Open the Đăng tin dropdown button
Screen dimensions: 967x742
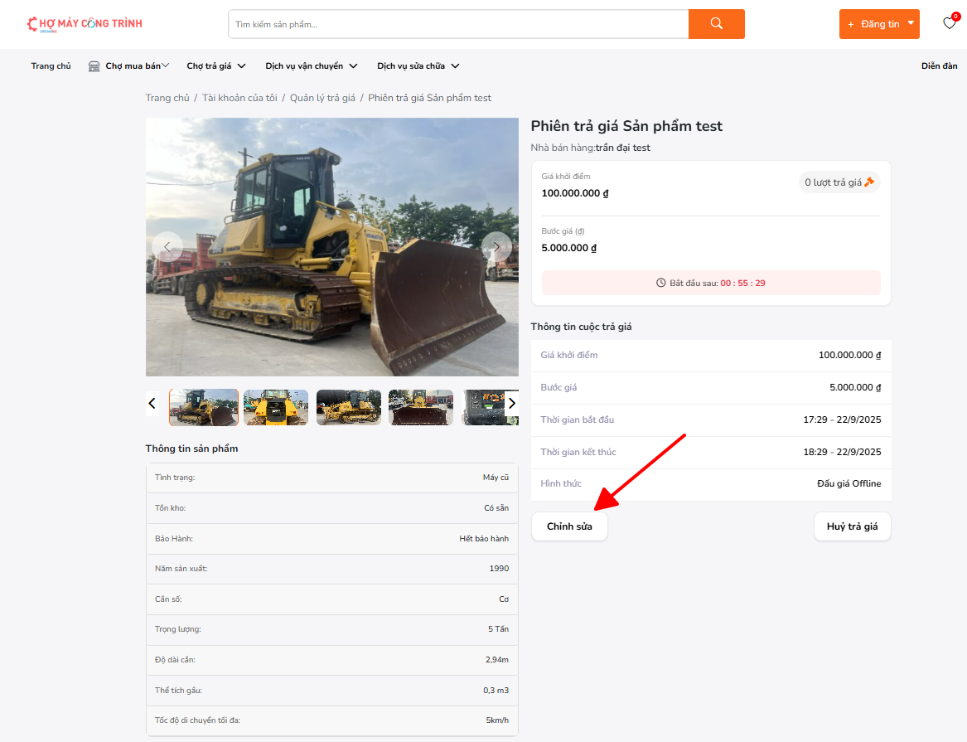point(879,24)
